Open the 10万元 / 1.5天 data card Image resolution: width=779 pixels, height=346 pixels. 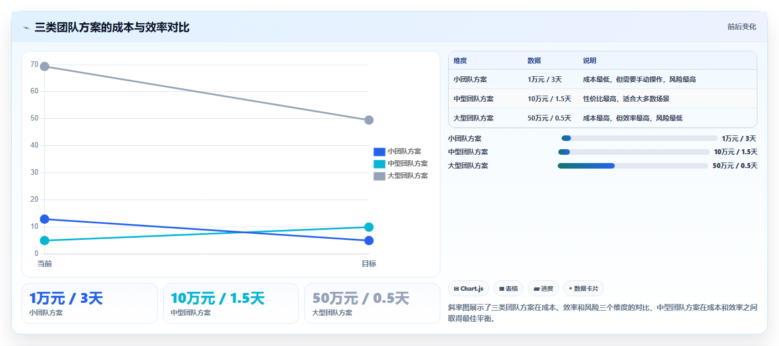pyautogui.click(x=231, y=303)
